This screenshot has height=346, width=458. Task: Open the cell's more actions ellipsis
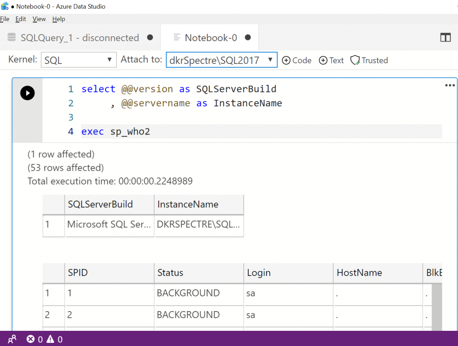point(450,86)
